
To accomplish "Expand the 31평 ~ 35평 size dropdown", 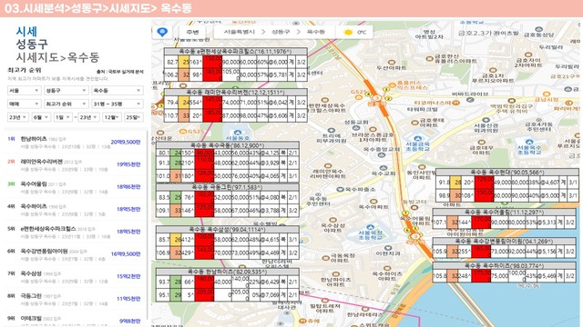I will coord(118,104).
